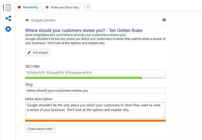Open the advanced settings gear icon
The width and height of the screenshot is (202, 140).
coord(8,29)
